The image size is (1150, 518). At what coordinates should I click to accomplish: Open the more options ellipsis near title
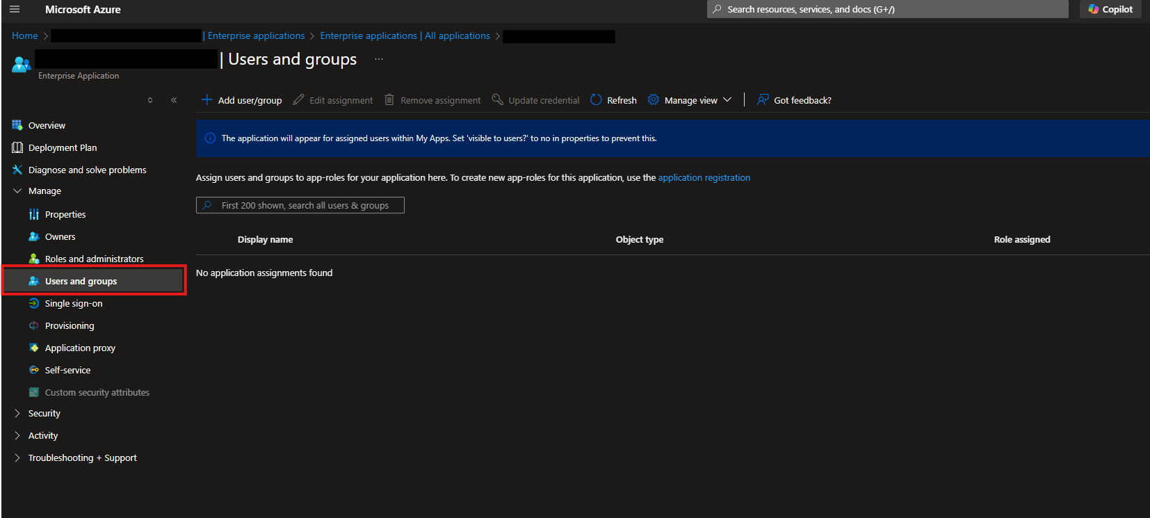[x=379, y=59]
